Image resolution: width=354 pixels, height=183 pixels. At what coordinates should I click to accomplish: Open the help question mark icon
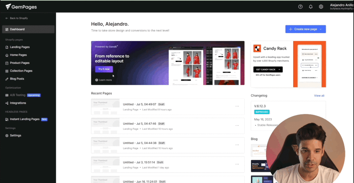point(300,7)
